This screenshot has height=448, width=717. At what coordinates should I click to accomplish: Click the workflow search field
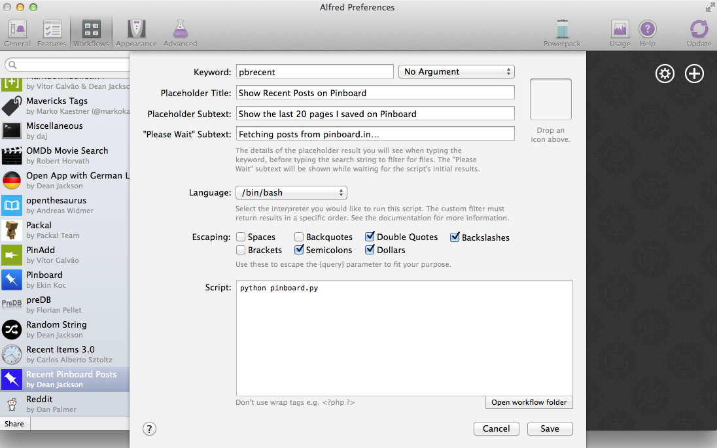(x=67, y=65)
